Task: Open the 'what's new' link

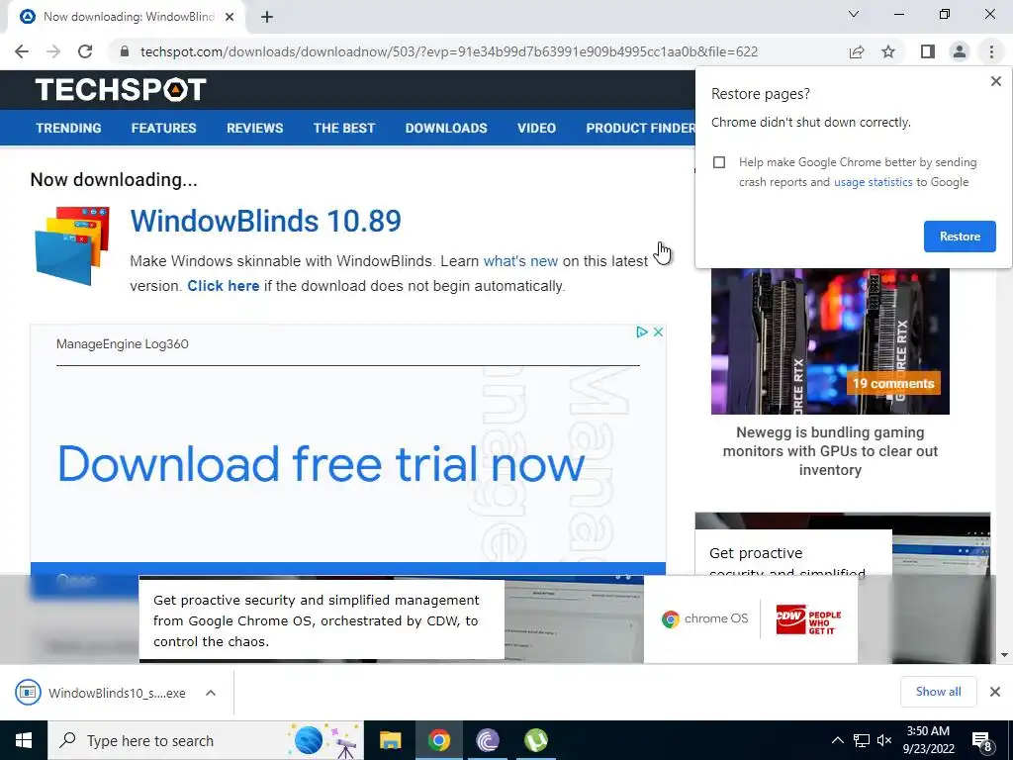Action: [520, 261]
